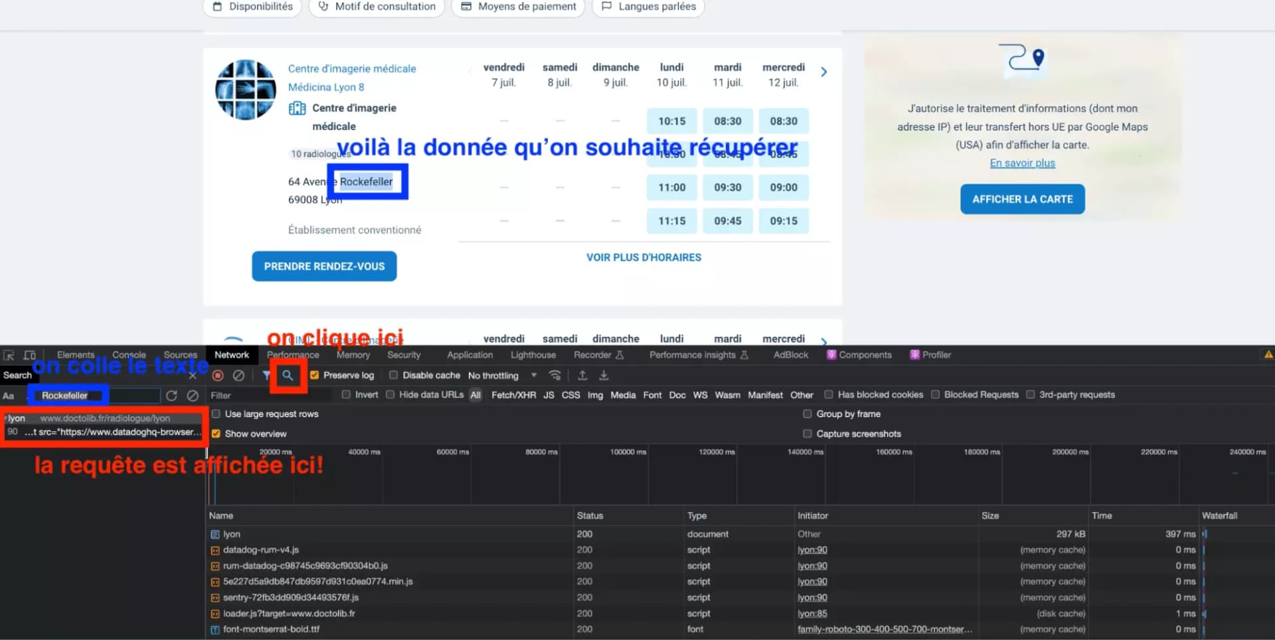Viewport: 1275px width, 640px height.
Task: Advance calendar with the right chevron arrow
Action: [823, 72]
